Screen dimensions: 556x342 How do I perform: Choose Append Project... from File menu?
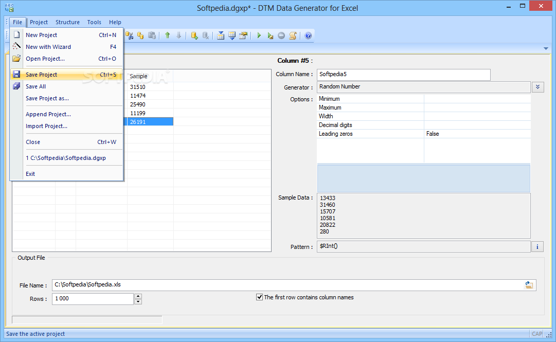click(67, 114)
